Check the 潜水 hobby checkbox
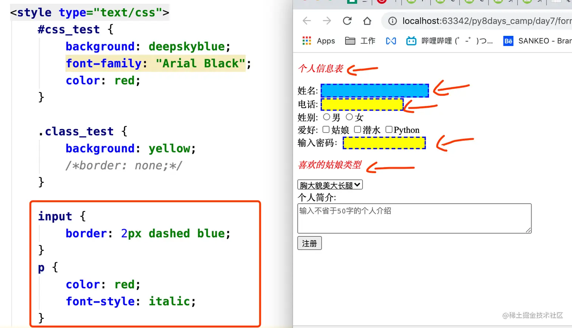 (357, 130)
